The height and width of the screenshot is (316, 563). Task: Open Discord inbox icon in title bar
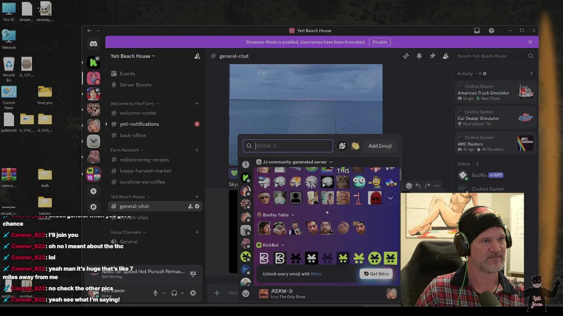pos(477,31)
